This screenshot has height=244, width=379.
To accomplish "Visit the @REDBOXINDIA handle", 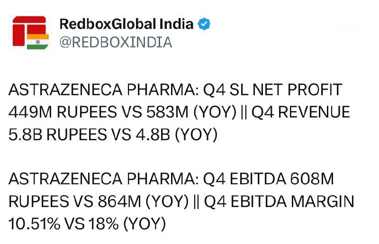I will (116, 42).
